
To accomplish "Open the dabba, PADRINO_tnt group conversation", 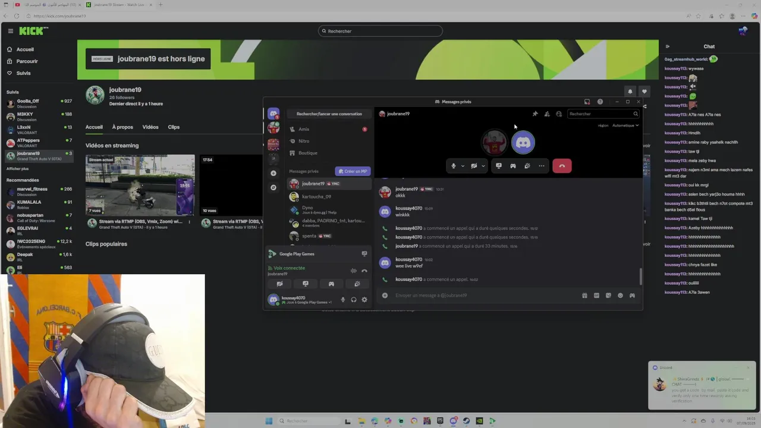I will (x=329, y=222).
